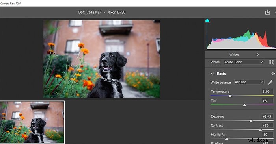This screenshot has width=276, height=144.
Task: Toggle the shadow clipping warning indicator
Action: tap(207, 20)
